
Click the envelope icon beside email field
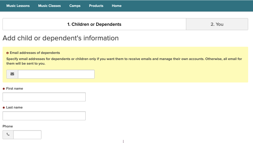12,74
